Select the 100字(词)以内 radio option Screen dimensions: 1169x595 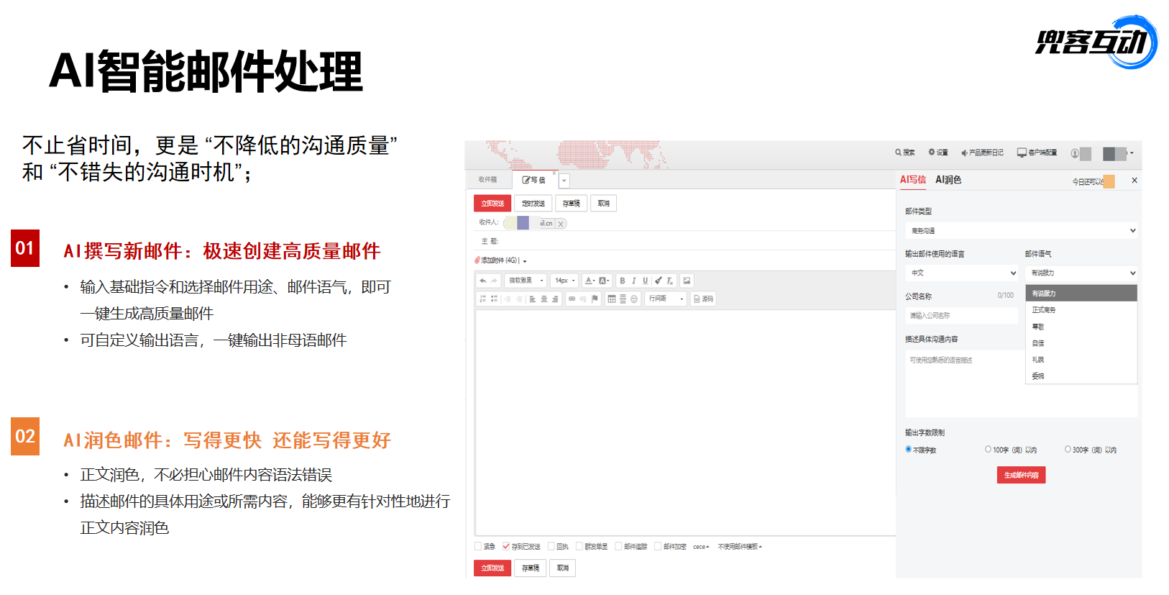[x=988, y=450]
